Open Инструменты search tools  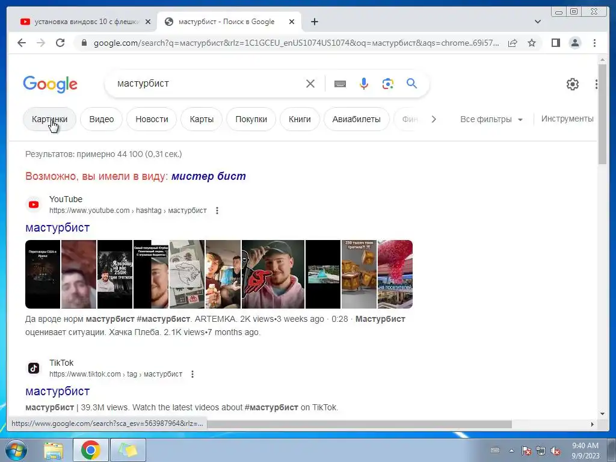click(x=567, y=119)
